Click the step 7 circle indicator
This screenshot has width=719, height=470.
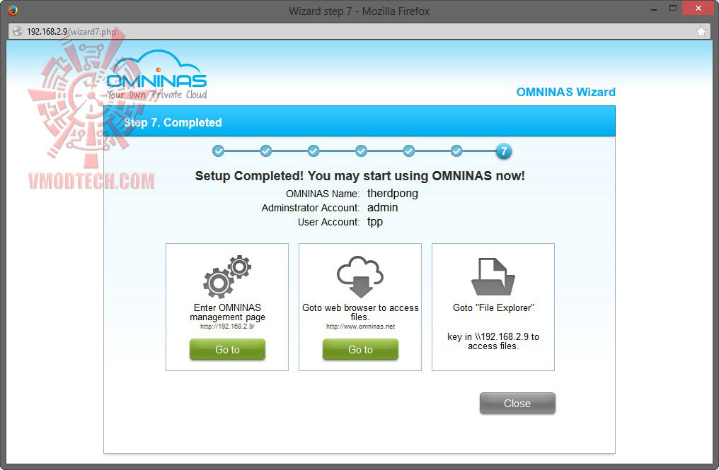pos(503,151)
